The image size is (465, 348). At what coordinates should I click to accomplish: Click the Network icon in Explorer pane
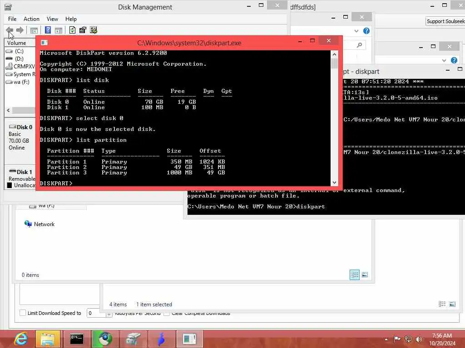[x=28, y=224]
